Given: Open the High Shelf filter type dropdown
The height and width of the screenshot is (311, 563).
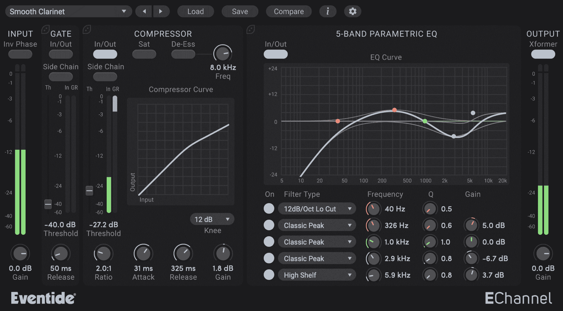Looking at the screenshot, I should pyautogui.click(x=317, y=275).
